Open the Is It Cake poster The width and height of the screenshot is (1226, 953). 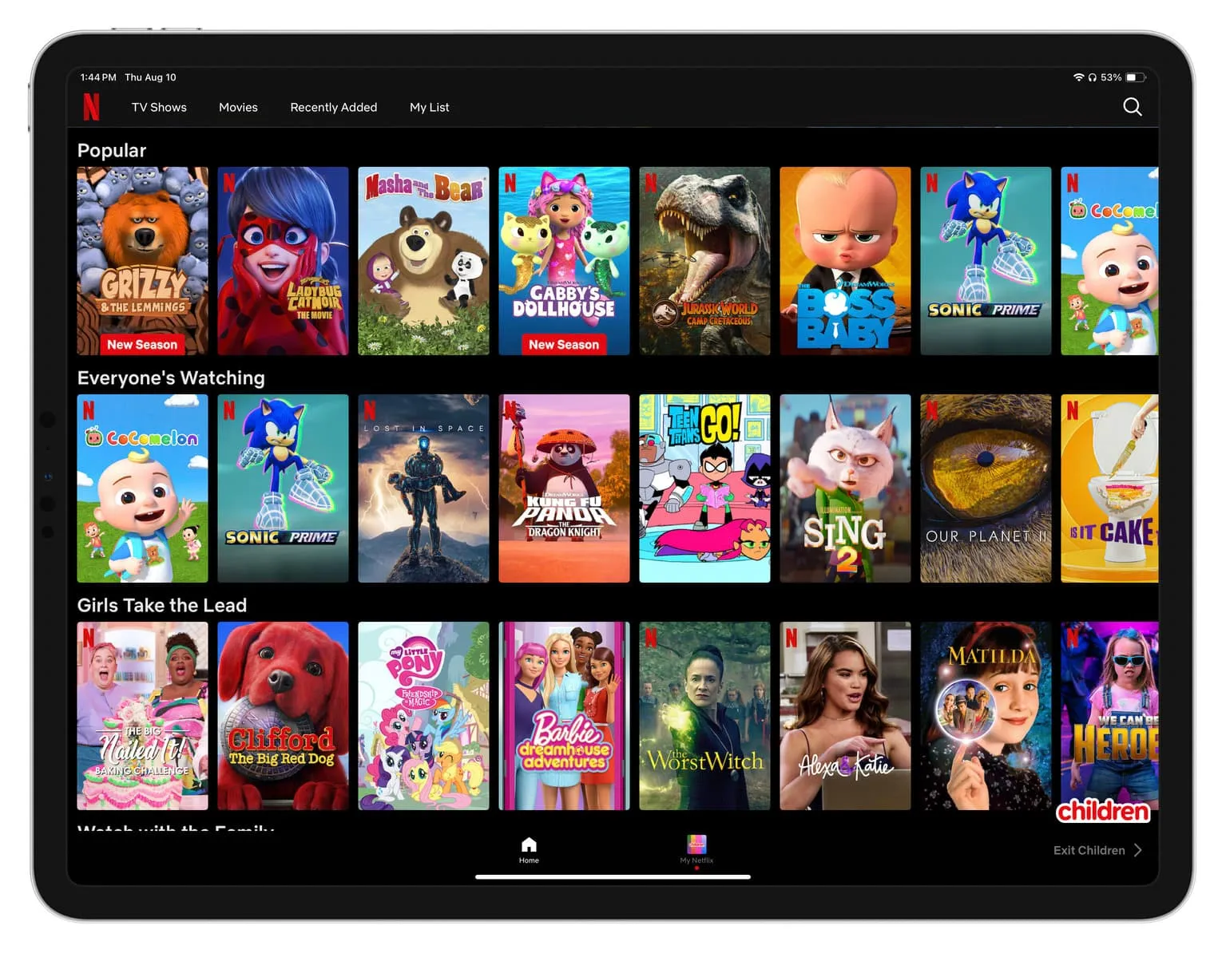click(1109, 488)
